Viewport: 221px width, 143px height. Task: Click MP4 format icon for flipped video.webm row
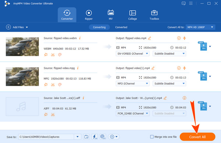click(203, 46)
